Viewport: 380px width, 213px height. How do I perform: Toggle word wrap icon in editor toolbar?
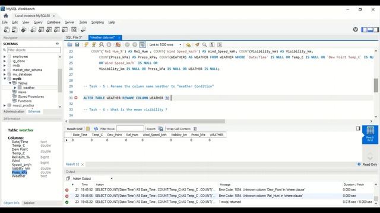[x=220, y=45]
